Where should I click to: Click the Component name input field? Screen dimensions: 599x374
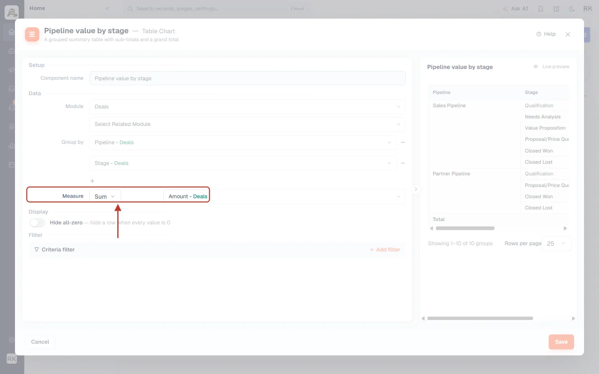tap(247, 79)
